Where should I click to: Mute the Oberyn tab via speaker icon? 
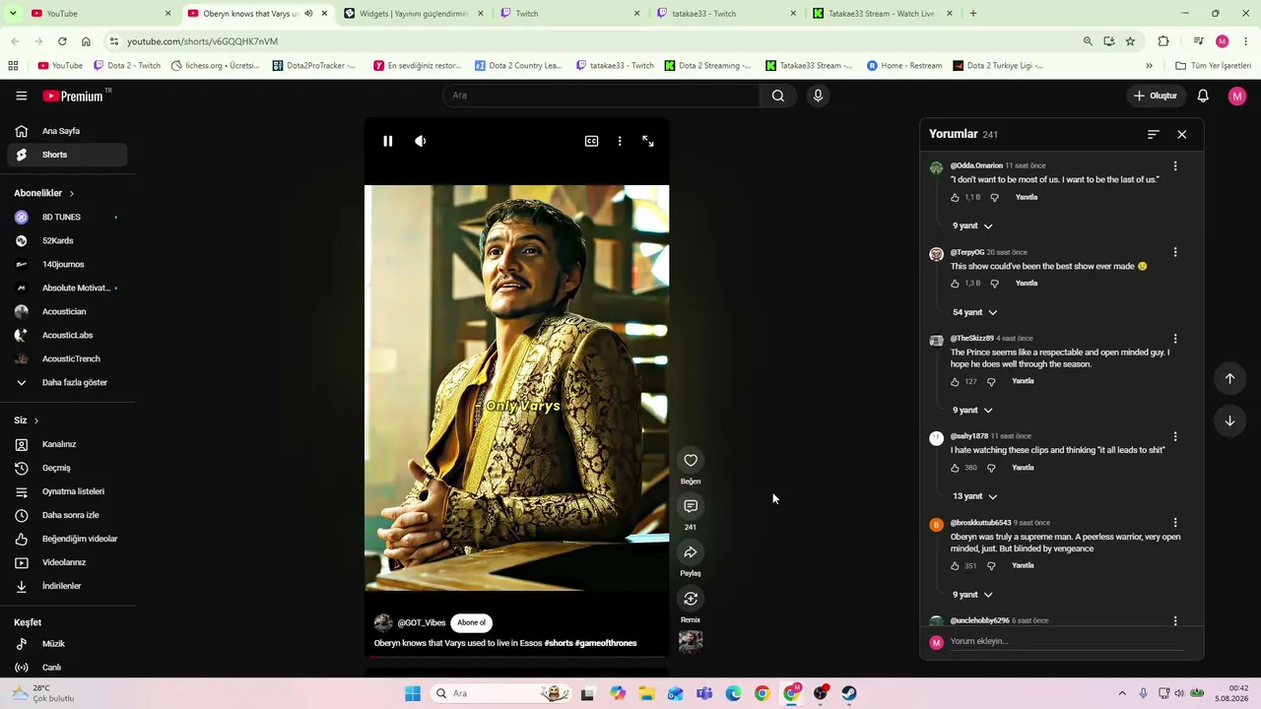[308, 14]
